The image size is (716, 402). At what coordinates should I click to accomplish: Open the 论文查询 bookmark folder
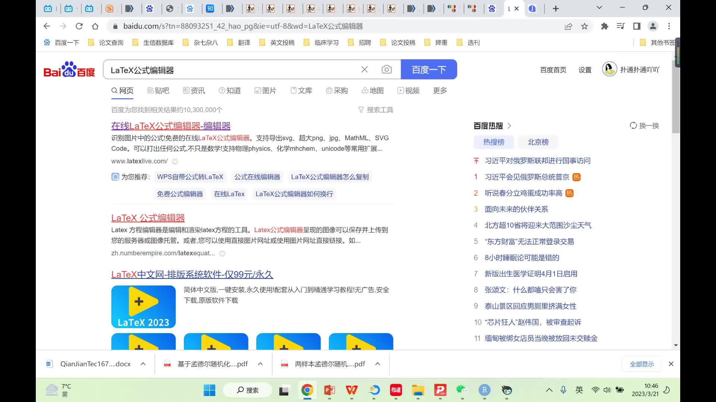point(106,42)
